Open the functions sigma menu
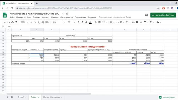 point(151,22)
